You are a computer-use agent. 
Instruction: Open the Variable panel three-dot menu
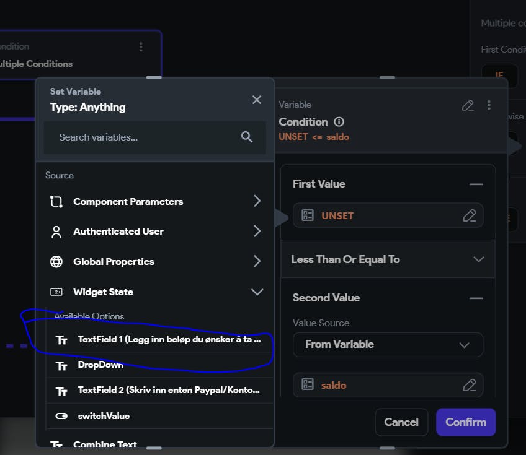coord(489,105)
